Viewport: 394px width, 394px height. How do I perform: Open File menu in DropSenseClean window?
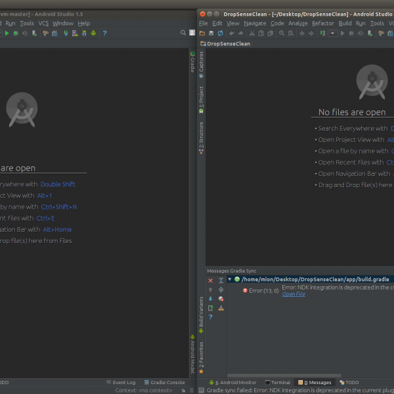pos(204,24)
